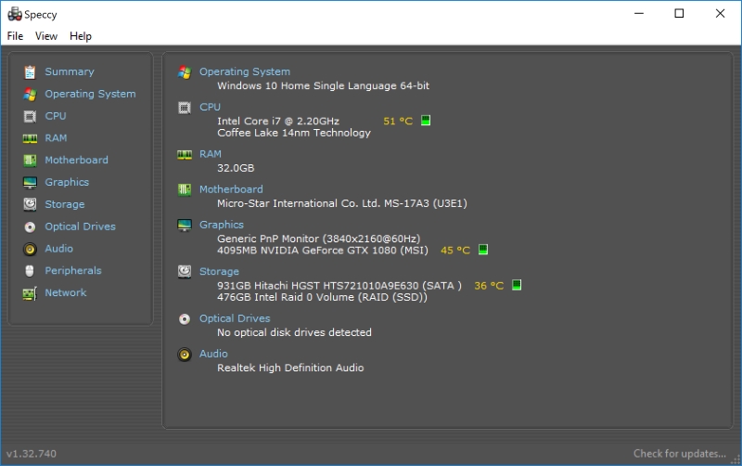Click the 51 °C CPU temperature value
This screenshot has width=742, height=466.
click(398, 122)
